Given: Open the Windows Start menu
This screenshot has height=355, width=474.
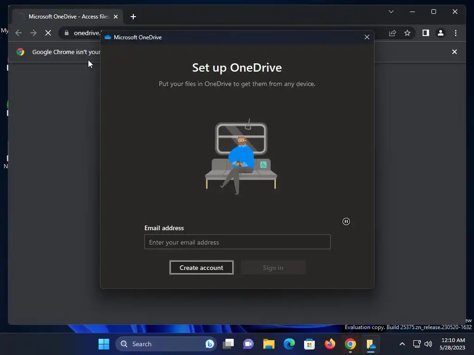Looking at the screenshot, I should pyautogui.click(x=104, y=344).
